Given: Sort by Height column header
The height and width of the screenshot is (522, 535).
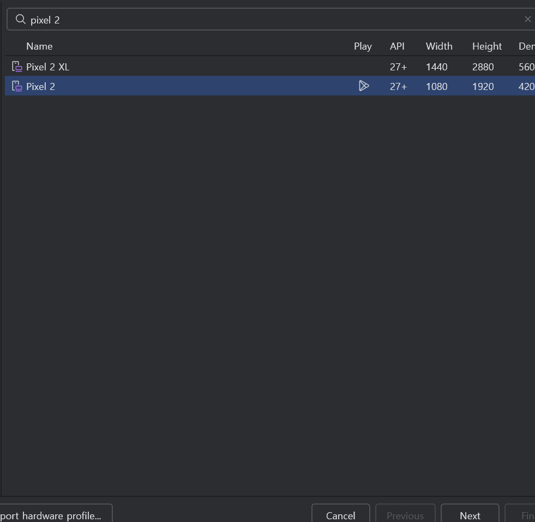Looking at the screenshot, I should (x=487, y=46).
